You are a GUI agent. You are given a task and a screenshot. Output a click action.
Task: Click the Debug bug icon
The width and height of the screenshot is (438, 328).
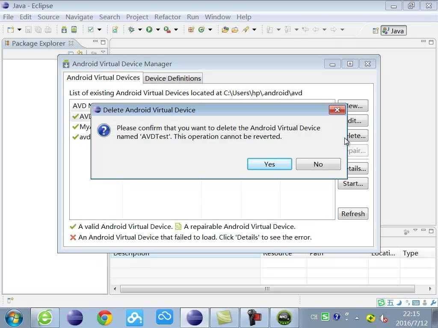tap(131, 29)
